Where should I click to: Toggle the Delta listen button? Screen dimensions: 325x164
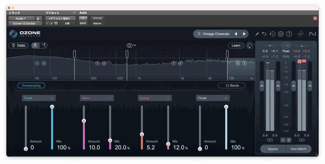click(18, 45)
